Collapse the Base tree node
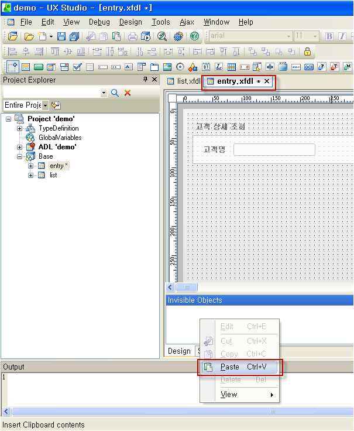 coord(19,156)
